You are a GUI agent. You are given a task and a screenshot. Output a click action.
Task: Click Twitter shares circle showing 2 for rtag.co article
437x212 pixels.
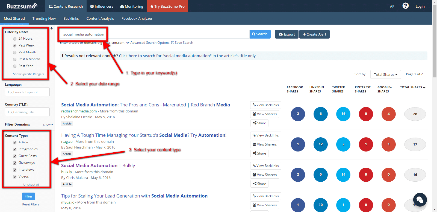point(343,144)
